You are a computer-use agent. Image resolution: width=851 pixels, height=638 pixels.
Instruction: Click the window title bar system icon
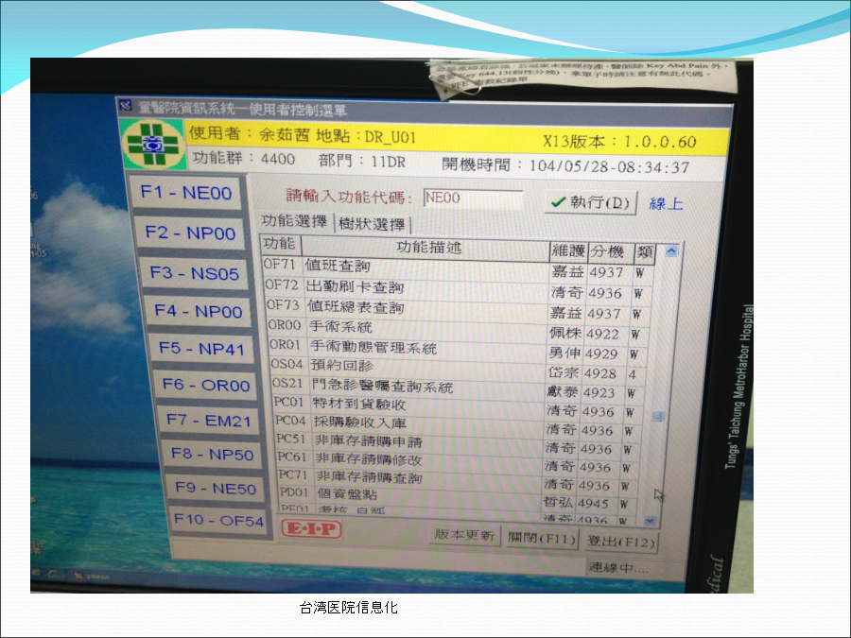[126, 106]
